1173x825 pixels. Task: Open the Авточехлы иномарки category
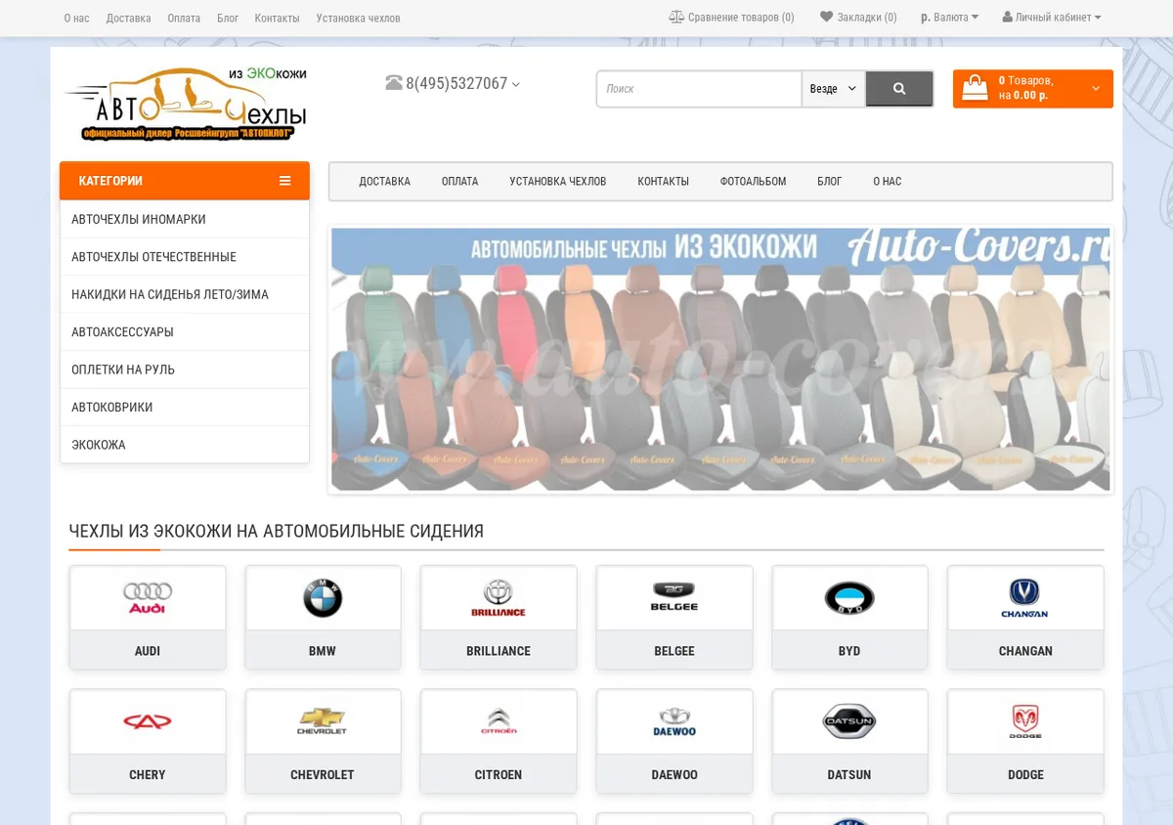click(x=185, y=219)
